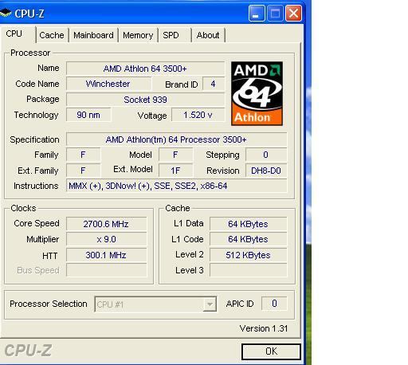Click the Code Name value Winchester
This screenshot has height=365, width=408.
tap(108, 84)
